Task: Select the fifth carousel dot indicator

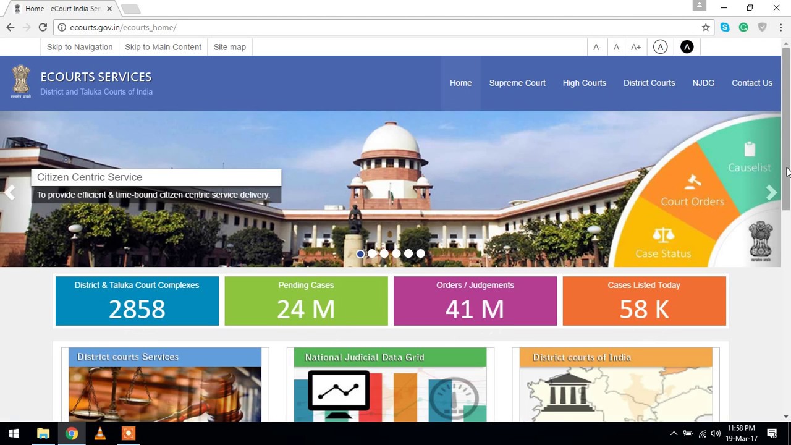Action: pos(408,253)
